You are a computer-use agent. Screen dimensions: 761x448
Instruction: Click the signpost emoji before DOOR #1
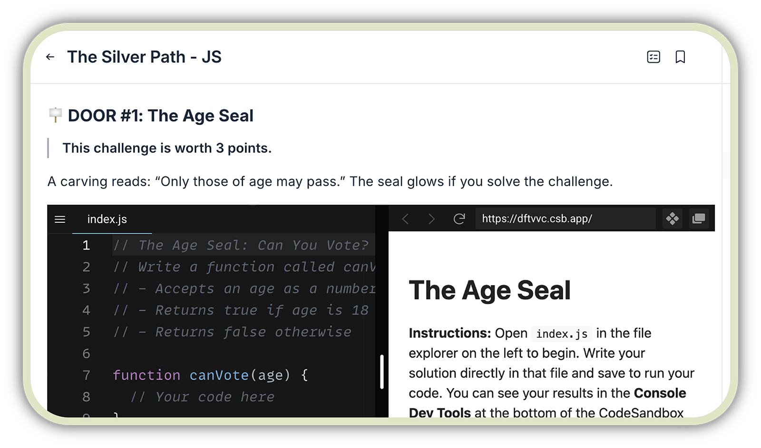point(55,115)
